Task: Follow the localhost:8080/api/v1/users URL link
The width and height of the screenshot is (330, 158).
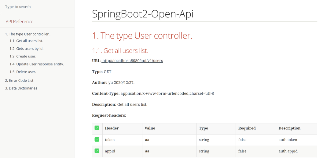Action: (133, 61)
